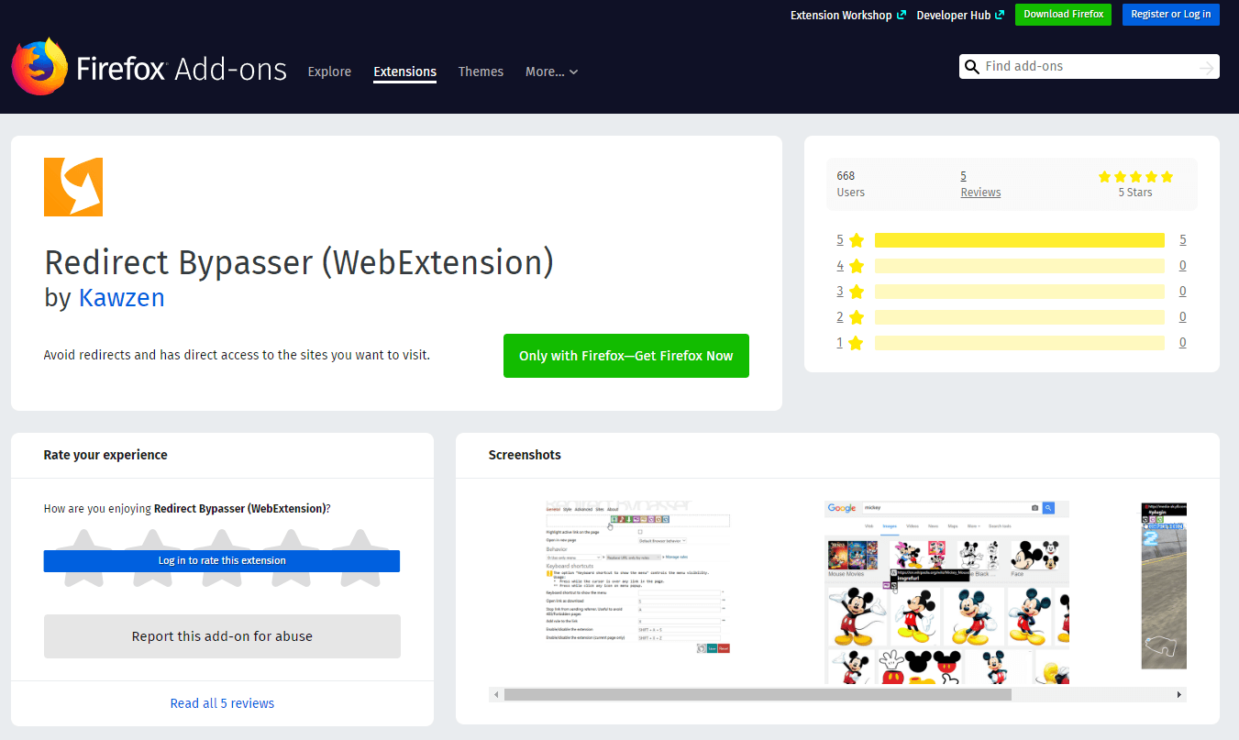Switch to the Extensions section
1239x740 pixels.
point(404,72)
